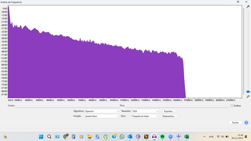Enable the Grelhas checkbox
Viewport: 251px width, 141px height.
tap(232, 106)
